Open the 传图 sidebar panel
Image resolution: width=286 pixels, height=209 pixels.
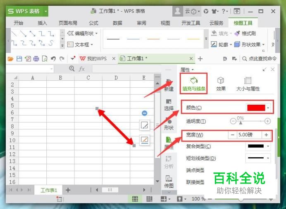pos(169,182)
